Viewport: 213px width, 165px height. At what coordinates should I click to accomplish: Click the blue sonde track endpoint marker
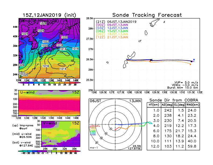[x=194, y=60]
